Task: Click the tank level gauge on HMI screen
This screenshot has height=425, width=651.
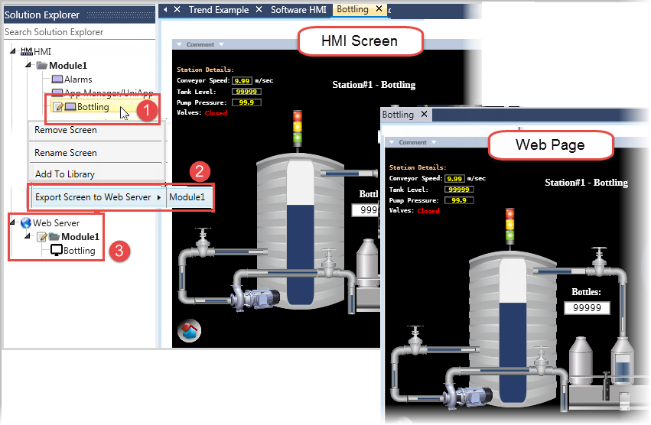Action: [300, 233]
